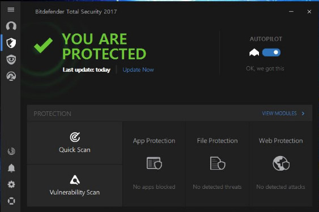Close the Bitdefender window

pos(309,11)
